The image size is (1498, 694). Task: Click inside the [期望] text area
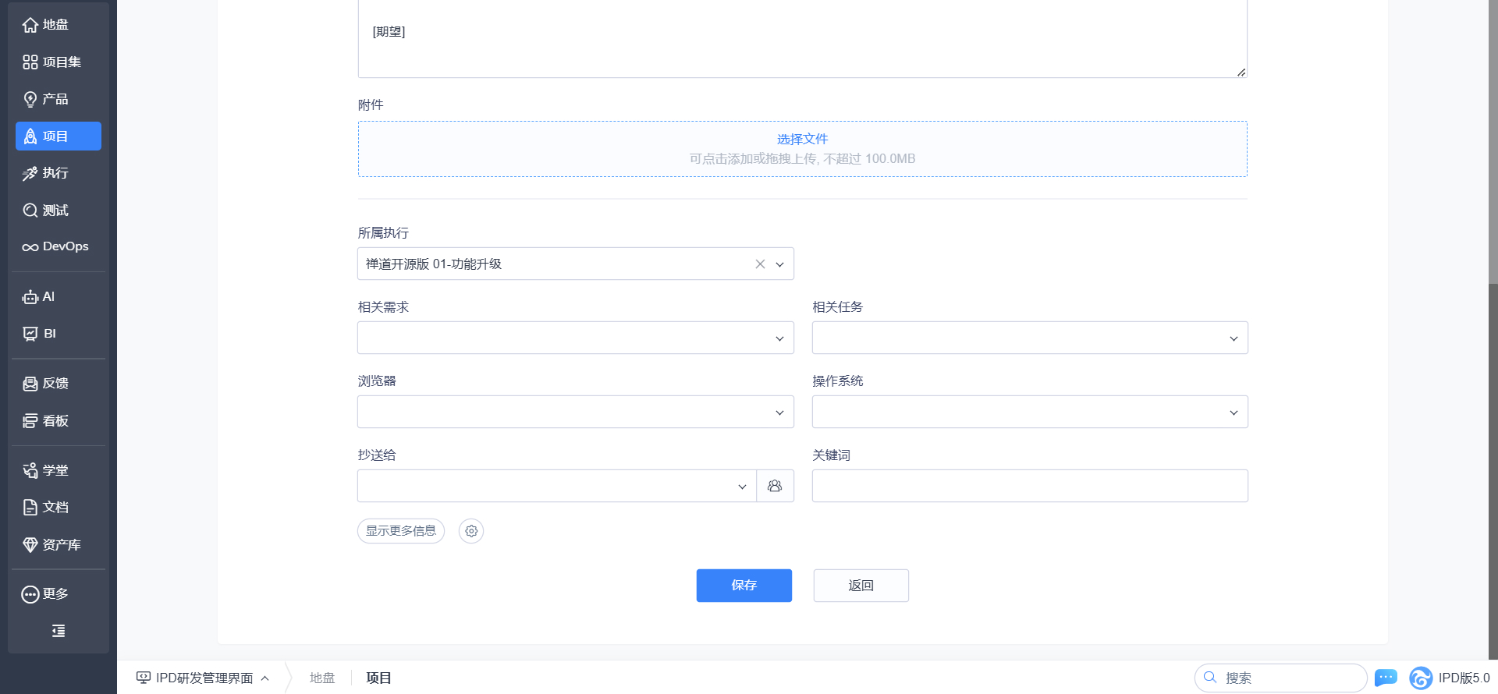click(803, 38)
